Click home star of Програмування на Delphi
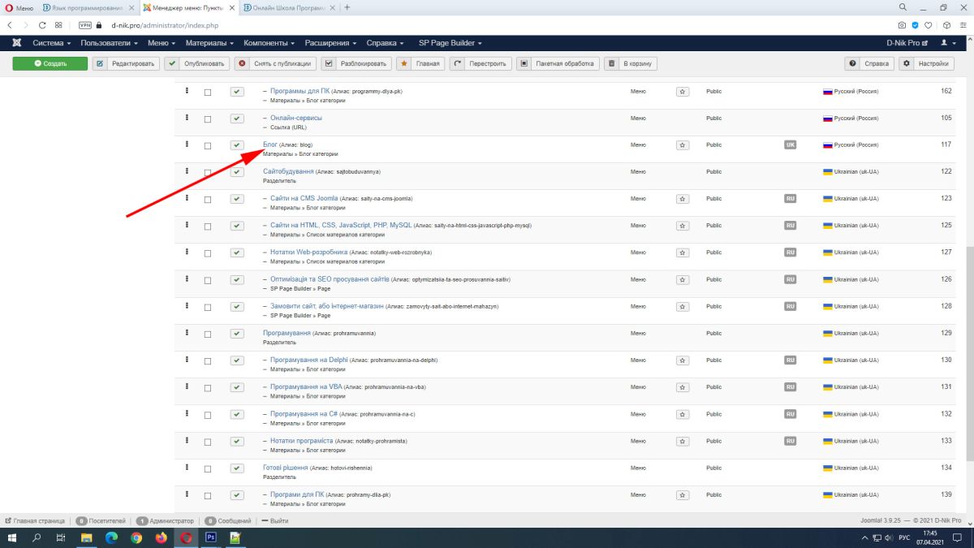The image size is (974, 548). pyautogui.click(x=683, y=360)
